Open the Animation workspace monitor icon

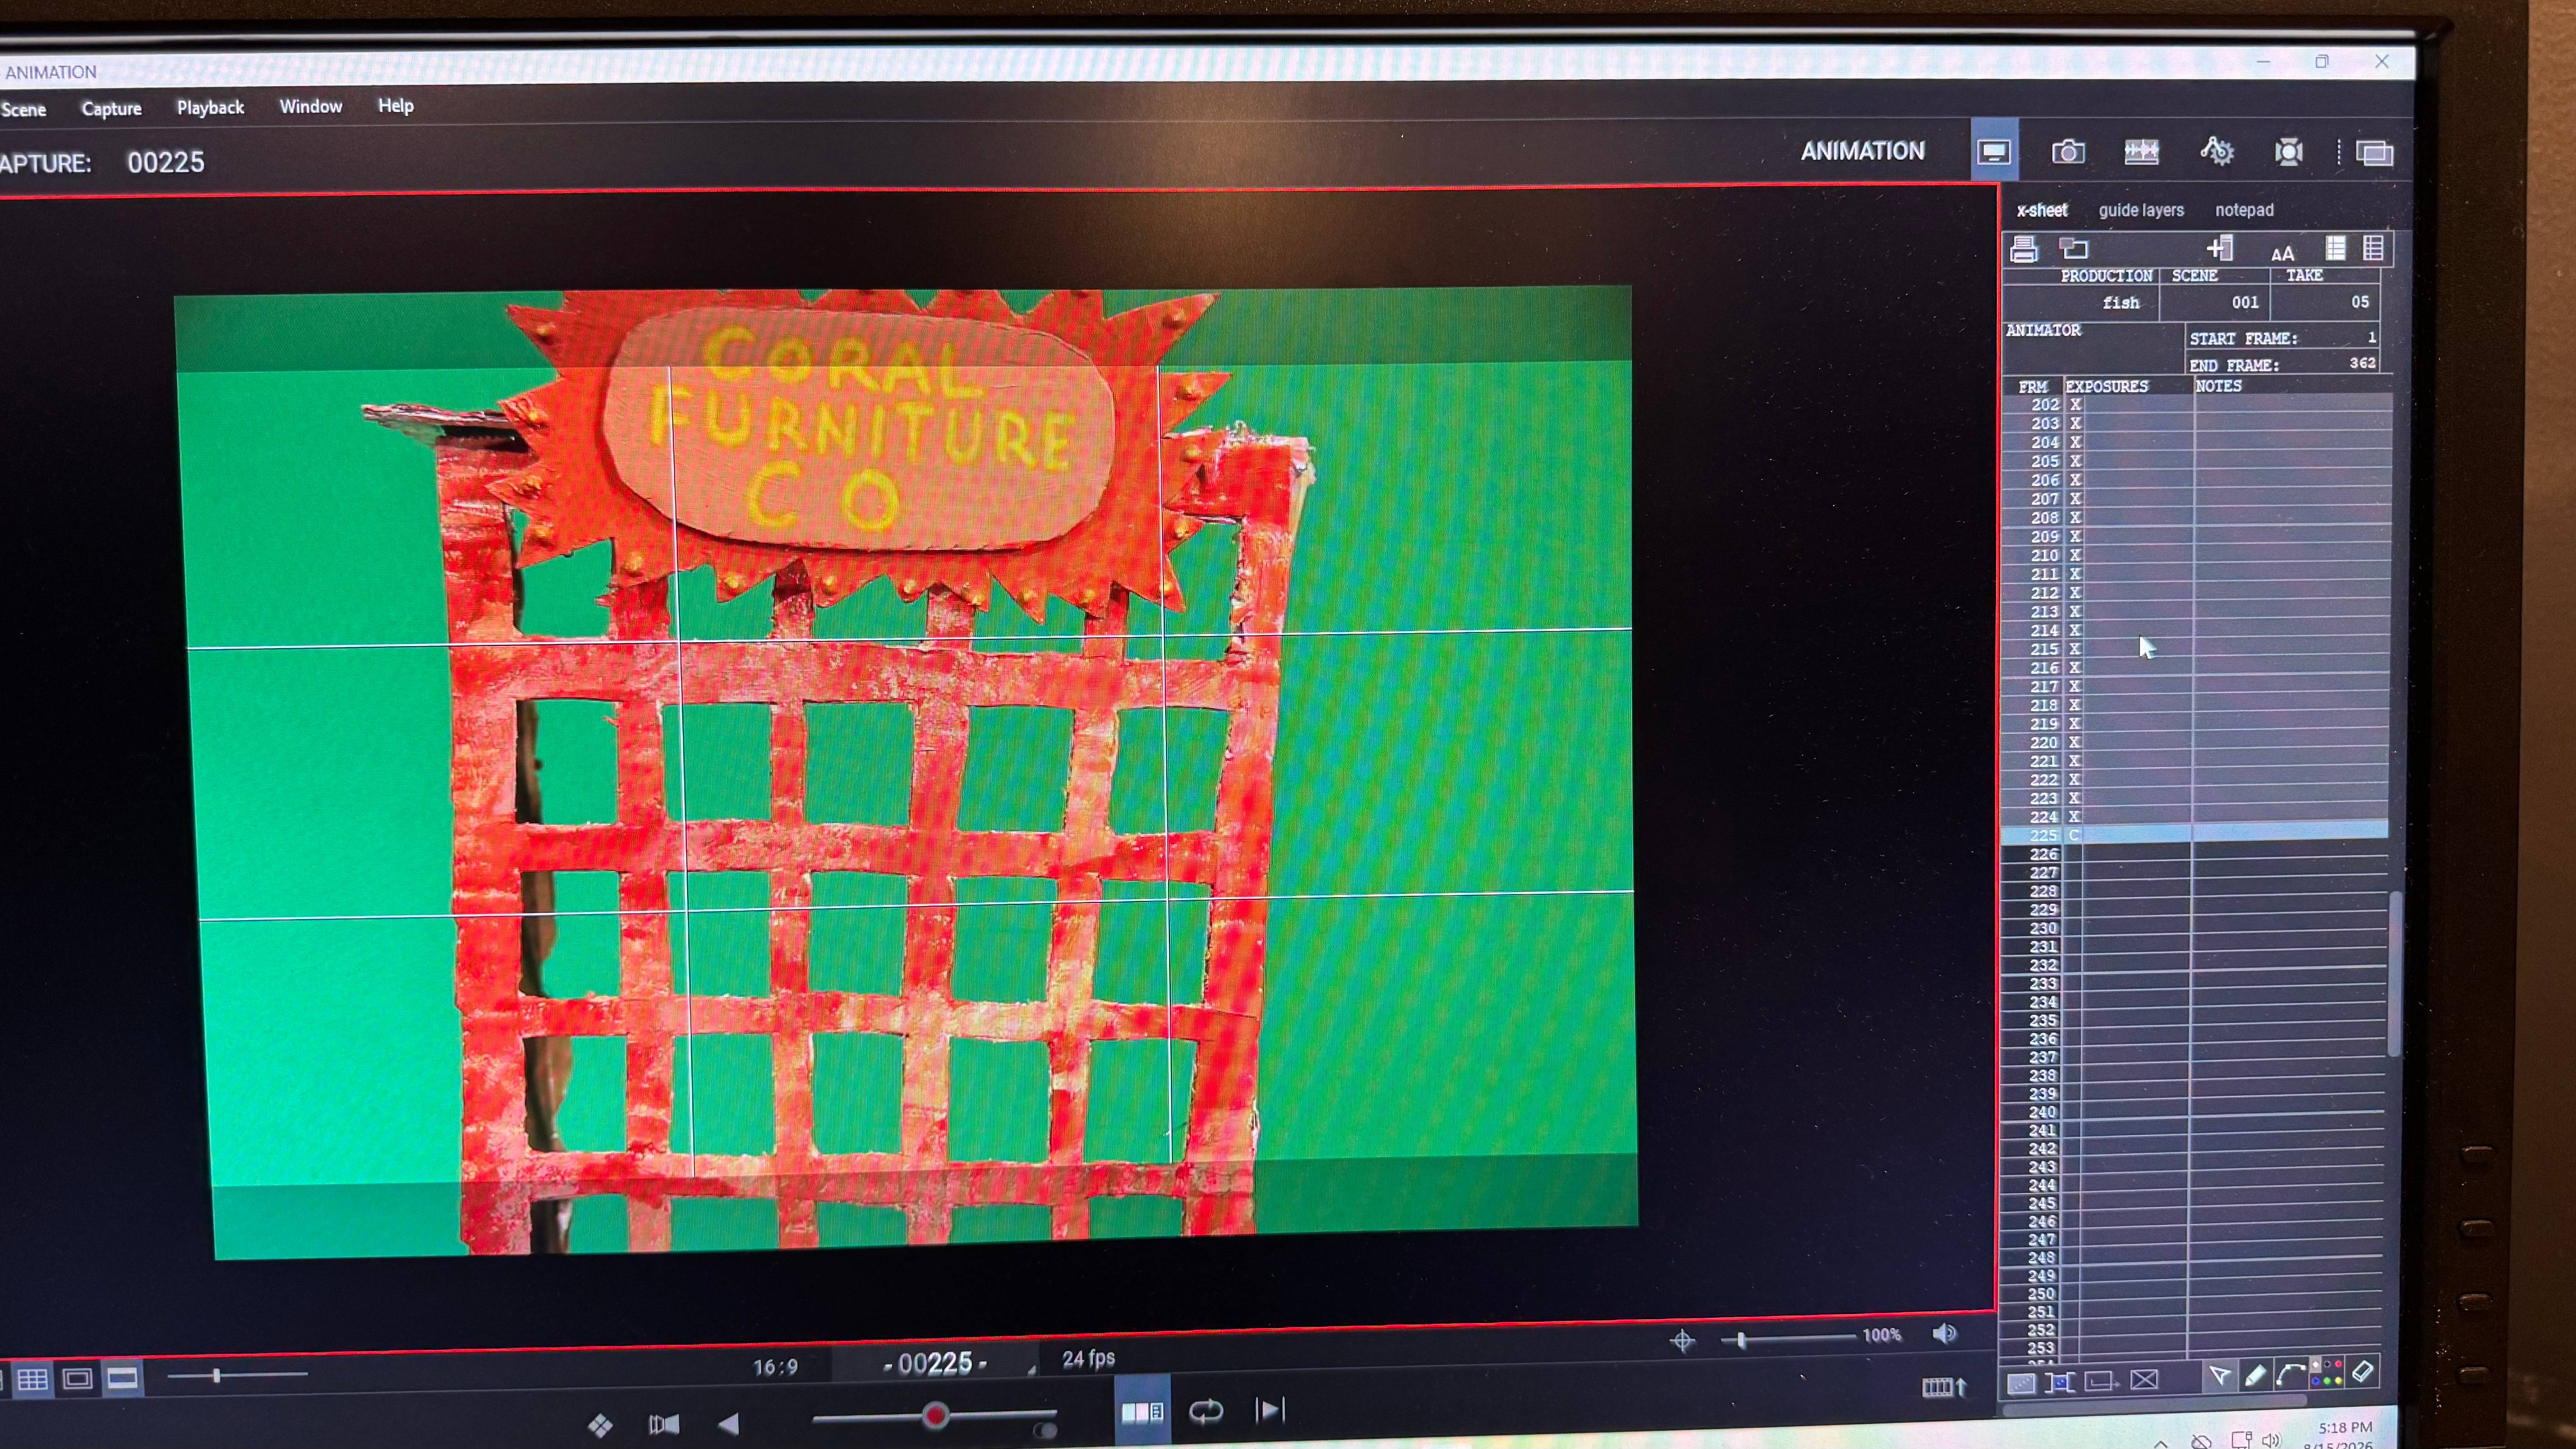coord(1994,152)
